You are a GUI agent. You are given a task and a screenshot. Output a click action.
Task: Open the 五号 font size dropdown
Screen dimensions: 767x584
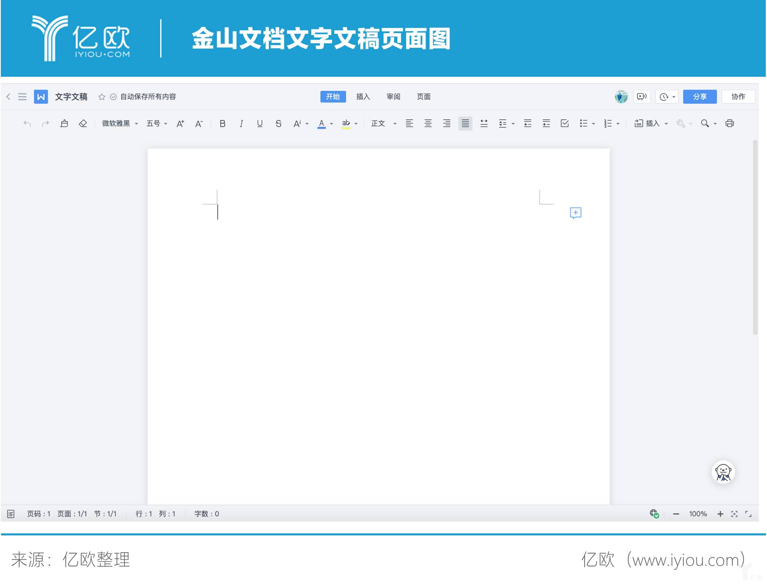[x=157, y=123]
